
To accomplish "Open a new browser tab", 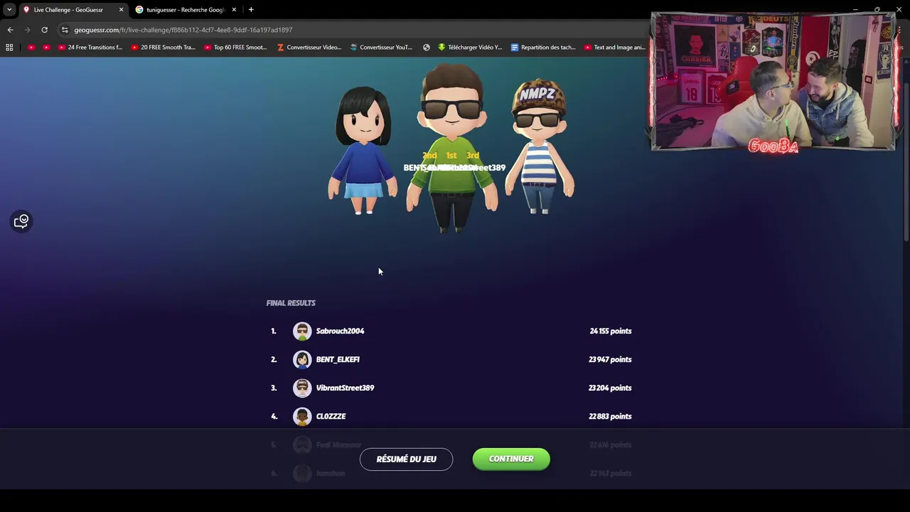I will tap(251, 10).
